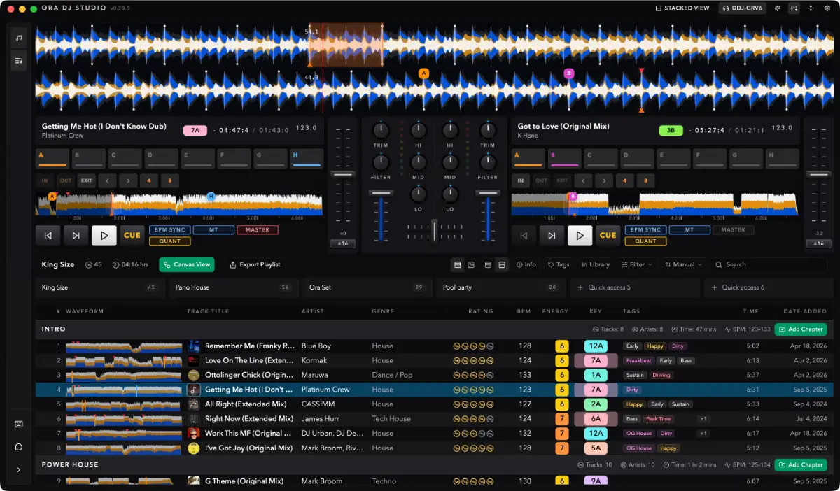
Task: Open the Library panel
Action: click(x=594, y=264)
